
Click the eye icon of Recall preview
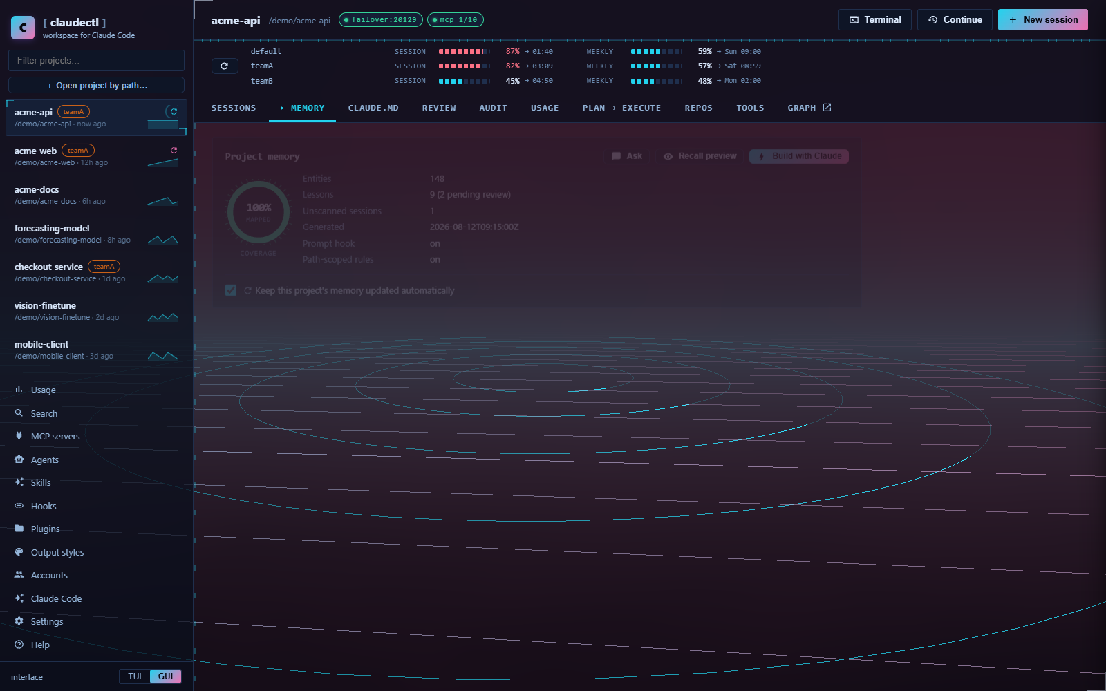[x=668, y=156]
